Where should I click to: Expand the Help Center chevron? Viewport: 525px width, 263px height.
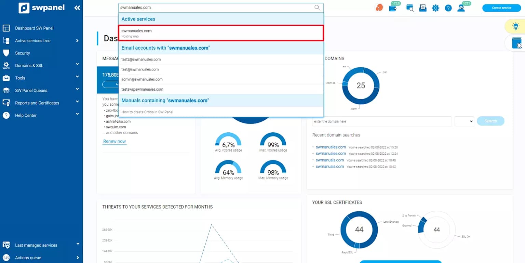(77, 114)
